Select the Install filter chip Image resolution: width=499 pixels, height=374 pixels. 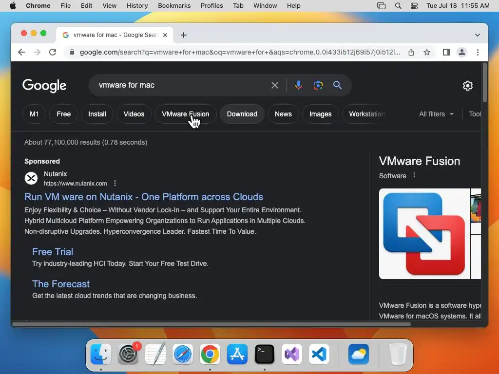tap(97, 114)
